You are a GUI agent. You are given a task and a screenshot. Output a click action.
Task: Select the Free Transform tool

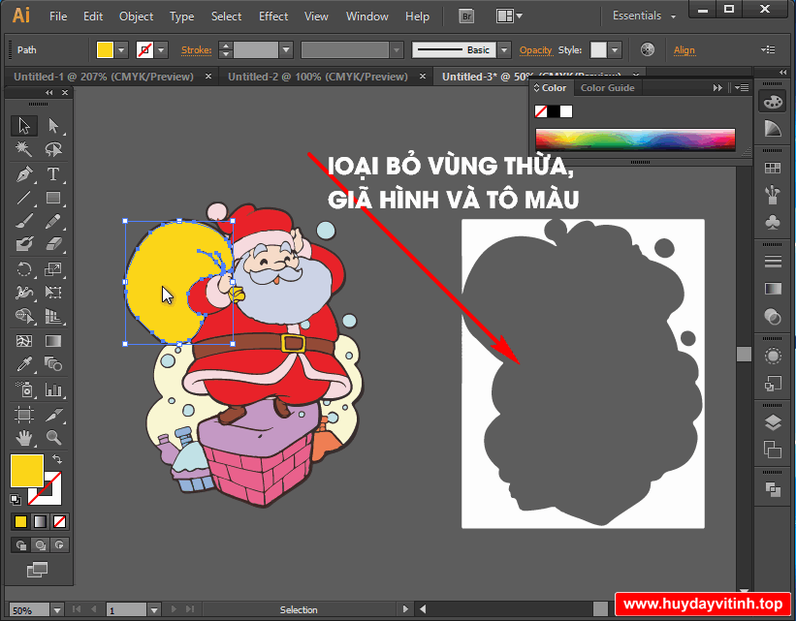point(53,293)
